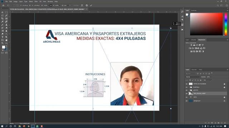This screenshot has width=229, height=128.
Task: Add a Curves adjustment
Action: pyautogui.click(x=197, y=45)
